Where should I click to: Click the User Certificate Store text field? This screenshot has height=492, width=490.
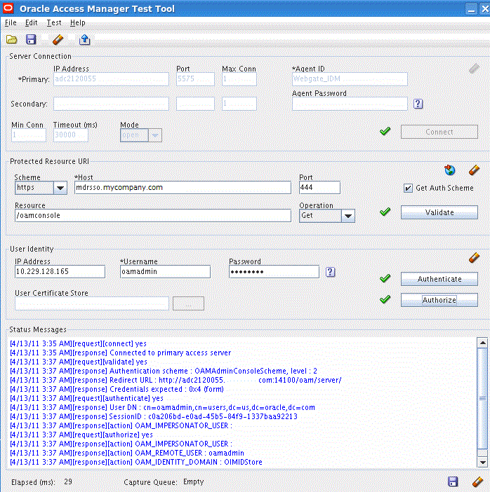point(92,303)
